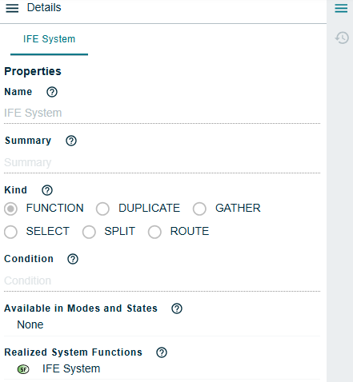Viewport: 353px width, 382px height.
Task: Select the FUNCTION kind radio button
Action: pos(10,209)
